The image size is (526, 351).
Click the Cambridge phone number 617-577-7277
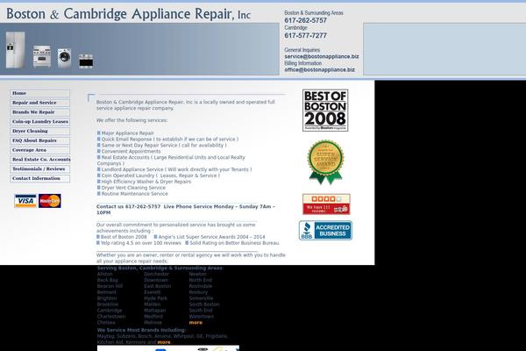(306, 36)
